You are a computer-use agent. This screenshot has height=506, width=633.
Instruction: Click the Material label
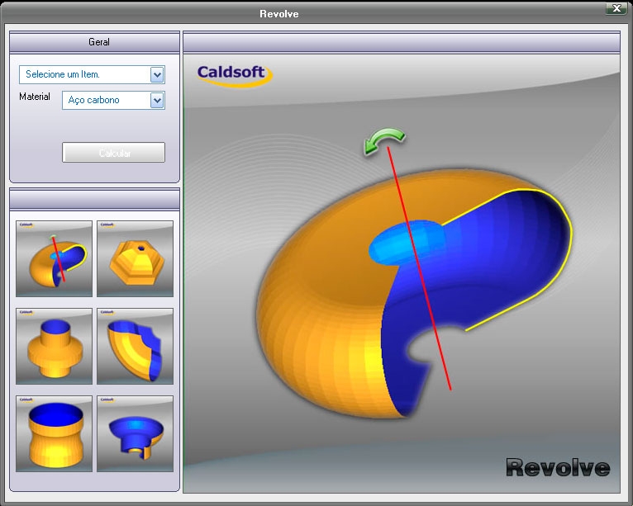(x=35, y=97)
